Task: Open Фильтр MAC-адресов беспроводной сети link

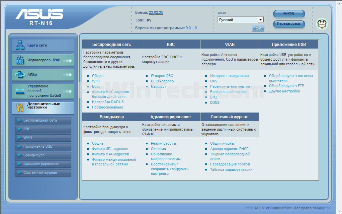Action: [x=110, y=94]
